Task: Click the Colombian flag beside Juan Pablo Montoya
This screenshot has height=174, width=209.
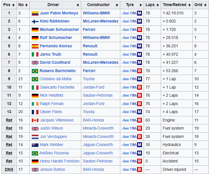Action: (35, 13)
